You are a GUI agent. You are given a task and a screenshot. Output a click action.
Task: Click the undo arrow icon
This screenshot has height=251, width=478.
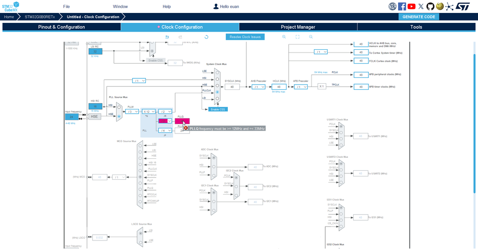tap(167, 37)
